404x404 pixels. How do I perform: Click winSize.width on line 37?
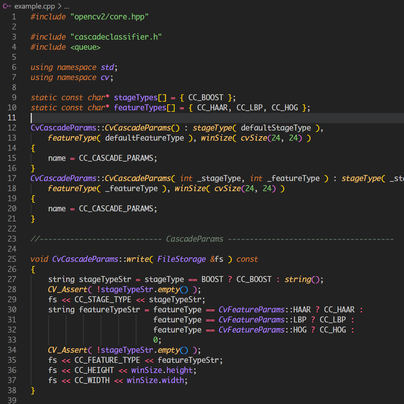155,380
